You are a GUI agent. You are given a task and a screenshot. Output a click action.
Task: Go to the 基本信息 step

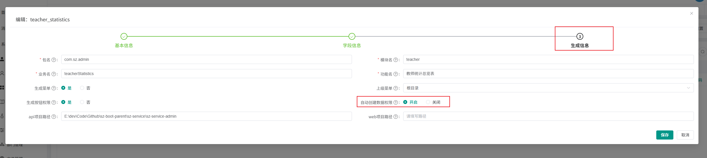coord(124,37)
